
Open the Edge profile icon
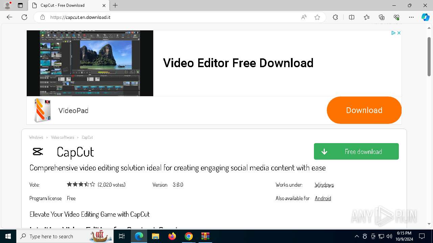pos(7,5)
